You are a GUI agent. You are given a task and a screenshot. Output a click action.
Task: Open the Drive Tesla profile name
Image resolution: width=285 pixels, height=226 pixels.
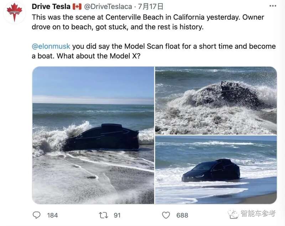(51, 6)
